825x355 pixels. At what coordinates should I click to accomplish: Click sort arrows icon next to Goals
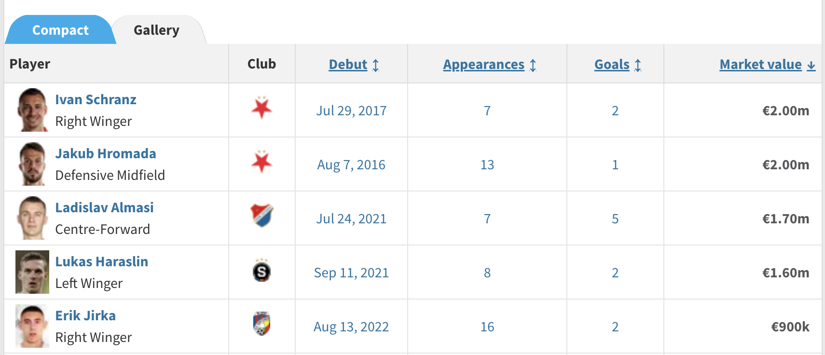point(638,65)
